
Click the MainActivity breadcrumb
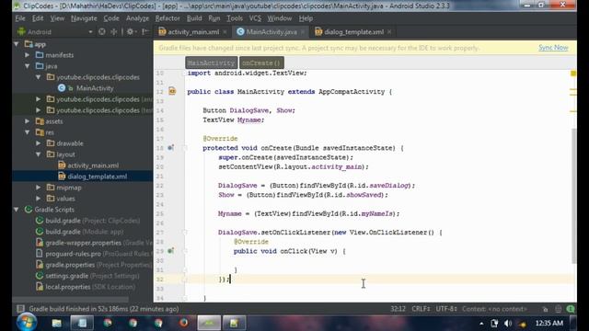(211, 63)
